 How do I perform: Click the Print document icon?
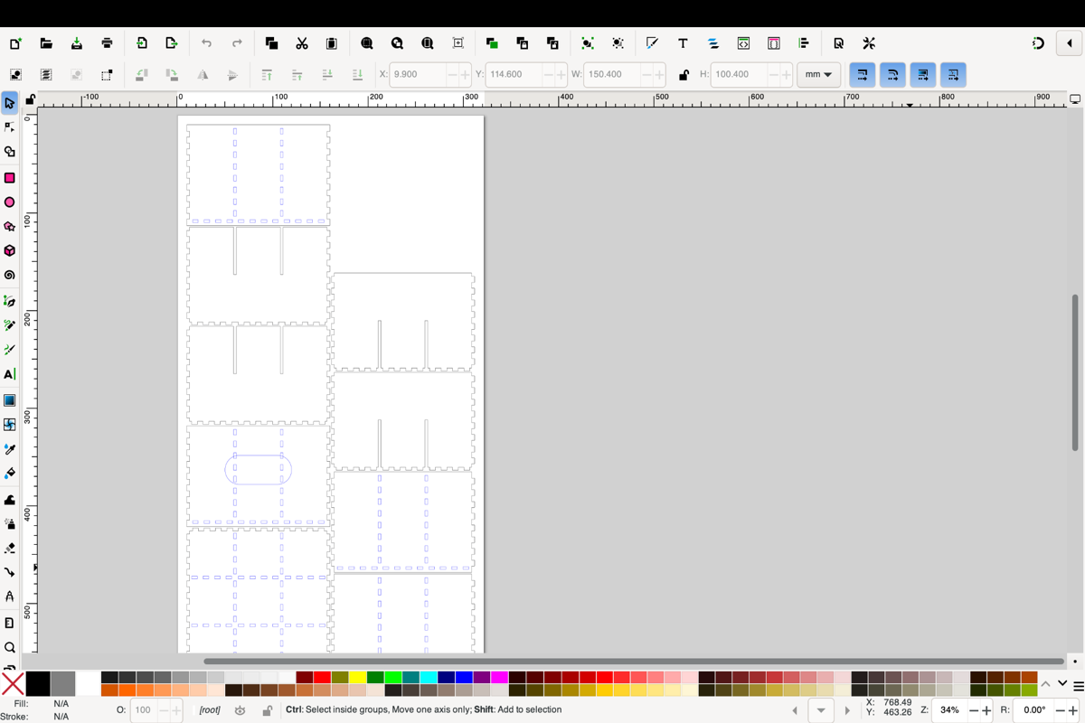tap(107, 43)
